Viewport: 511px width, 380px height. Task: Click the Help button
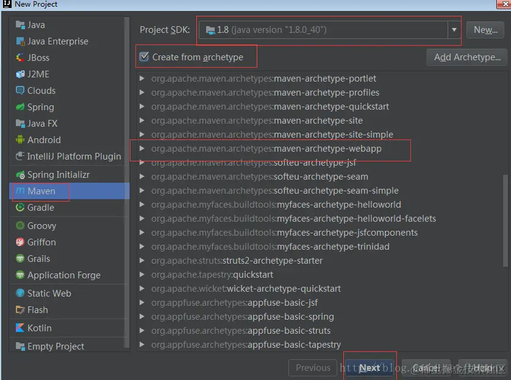(483, 368)
